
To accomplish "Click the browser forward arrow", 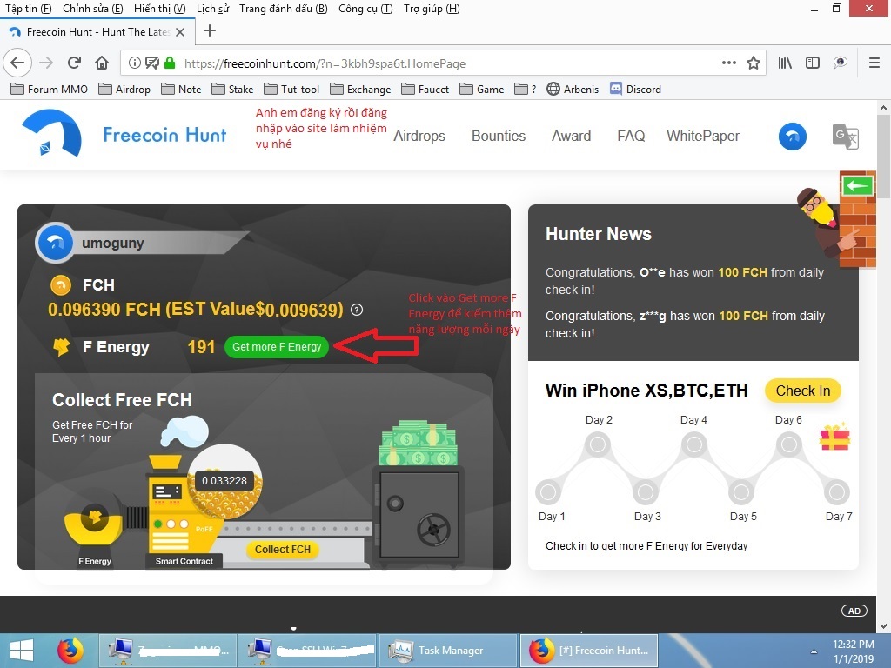I will pyautogui.click(x=46, y=63).
